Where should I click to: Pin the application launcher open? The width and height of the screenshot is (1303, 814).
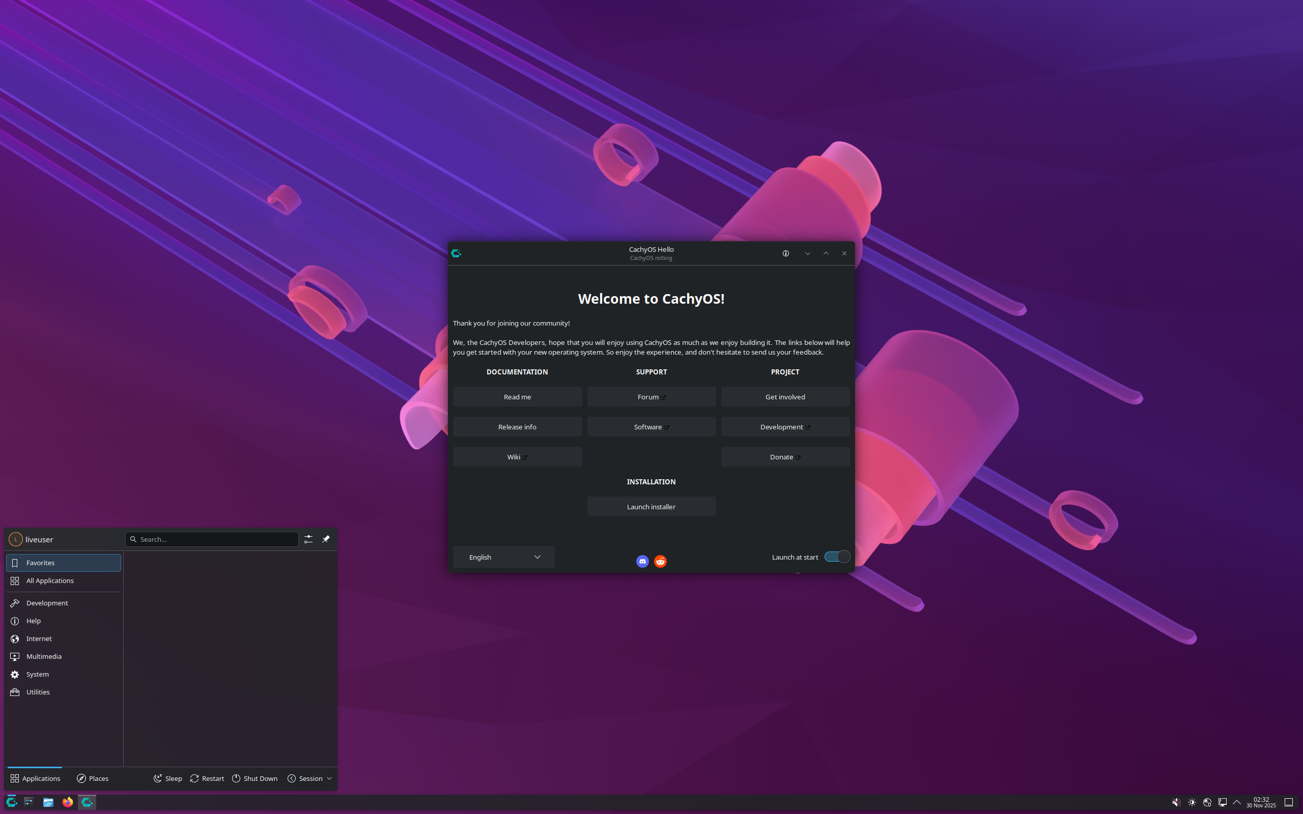point(326,539)
